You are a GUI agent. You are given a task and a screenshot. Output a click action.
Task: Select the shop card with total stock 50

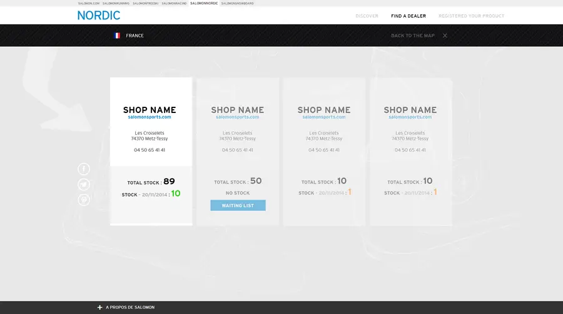pyautogui.click(x=238, y=151)
